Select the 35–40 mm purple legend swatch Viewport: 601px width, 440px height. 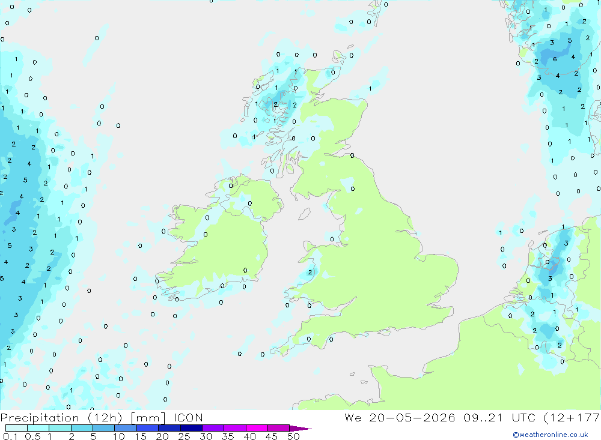click(x=235, y=428)
